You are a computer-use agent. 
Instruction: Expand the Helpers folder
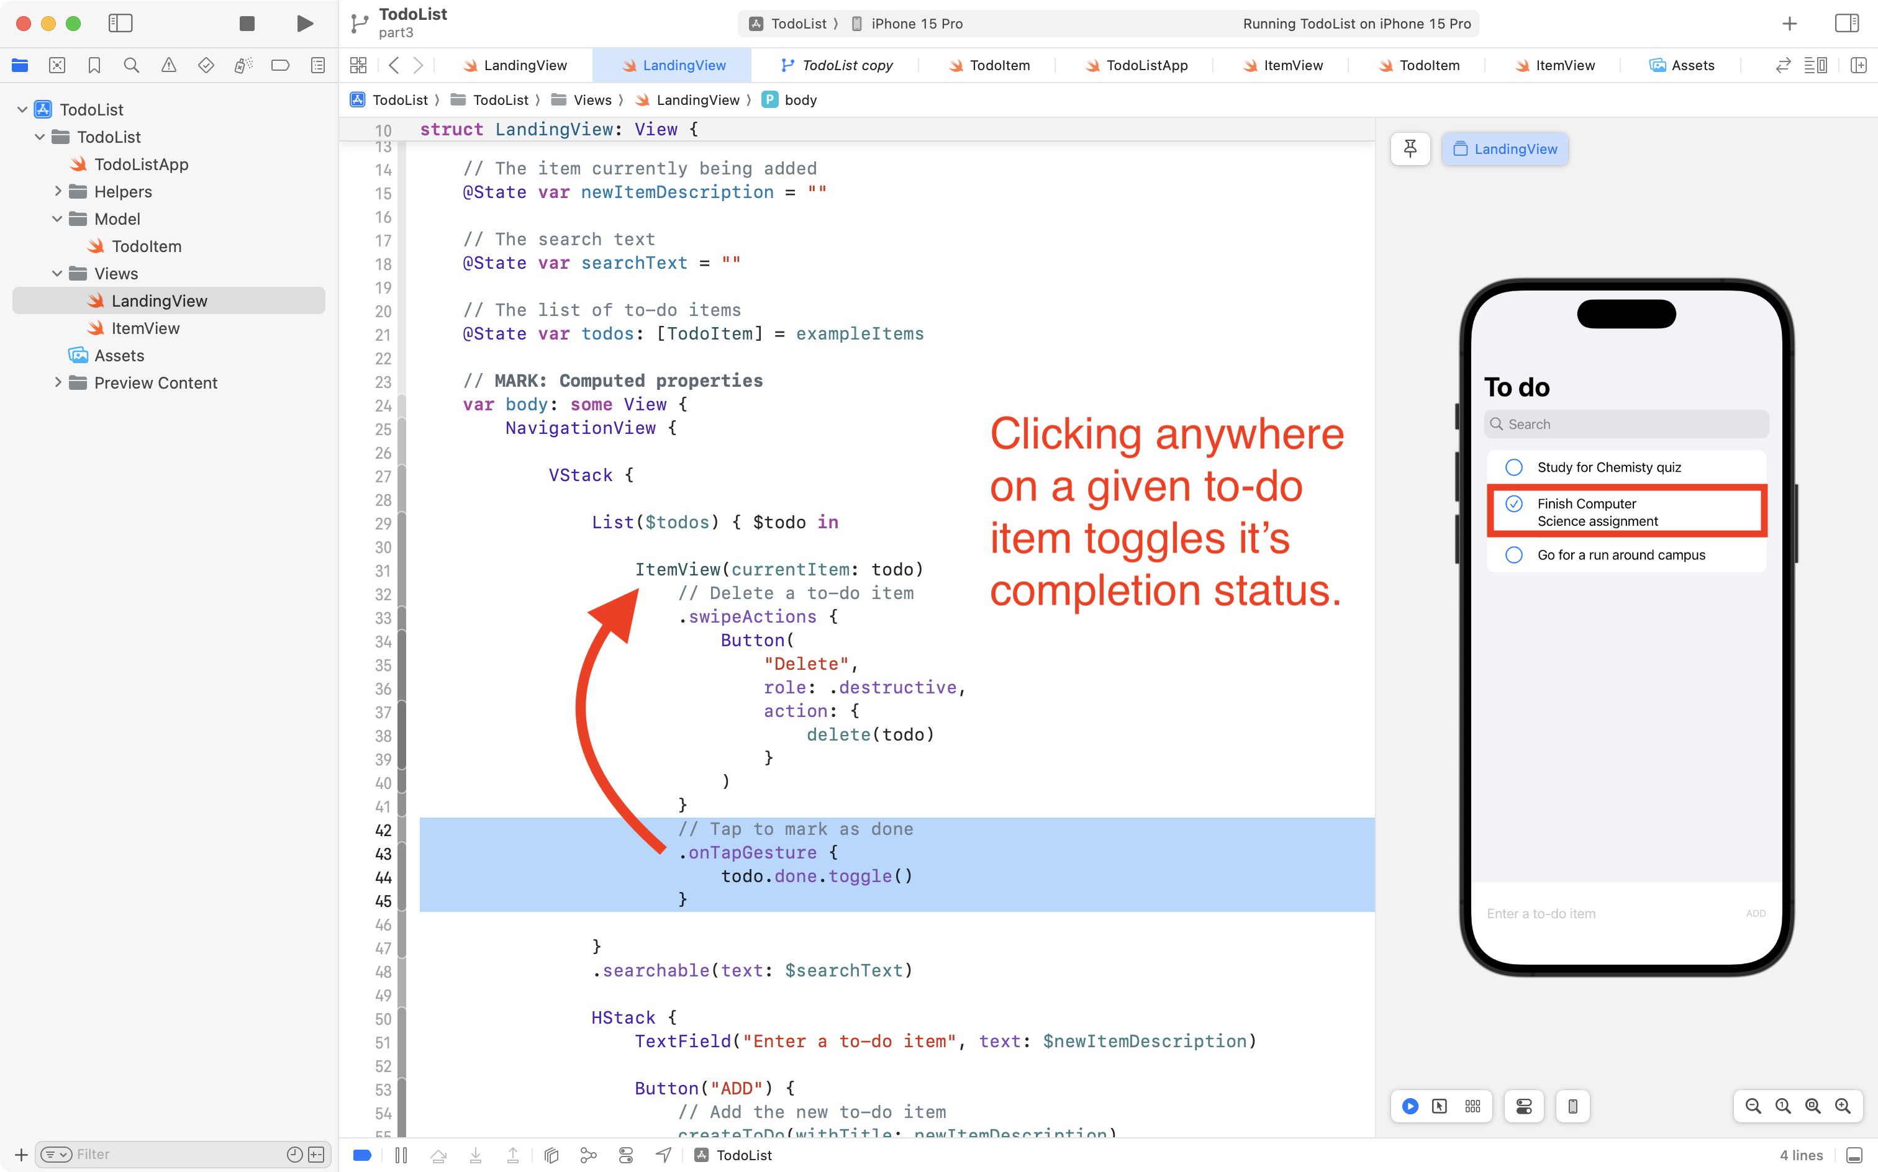57,191
